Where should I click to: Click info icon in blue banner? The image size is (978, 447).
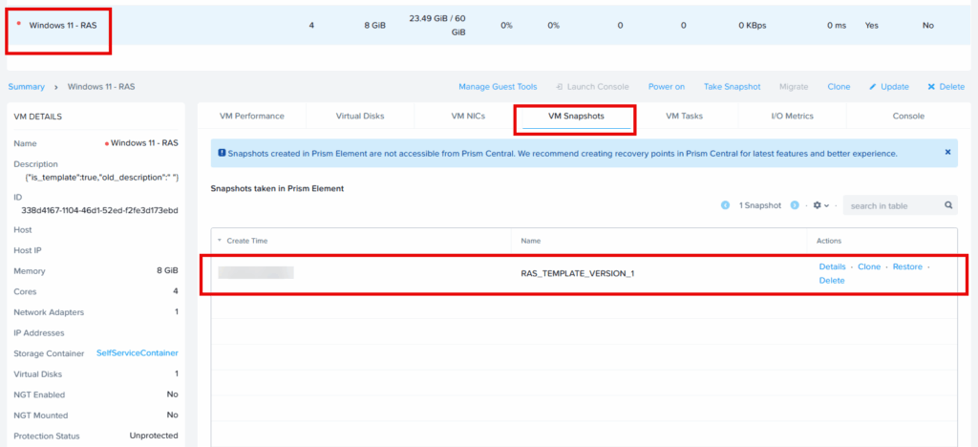pos(222,153)
